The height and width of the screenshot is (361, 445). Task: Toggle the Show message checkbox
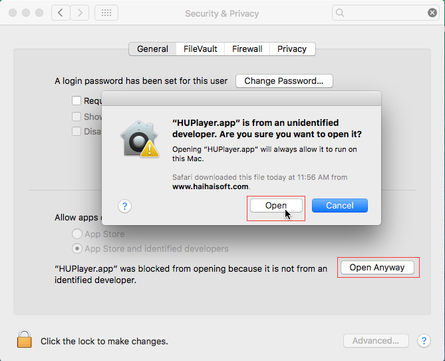[76, 117]
